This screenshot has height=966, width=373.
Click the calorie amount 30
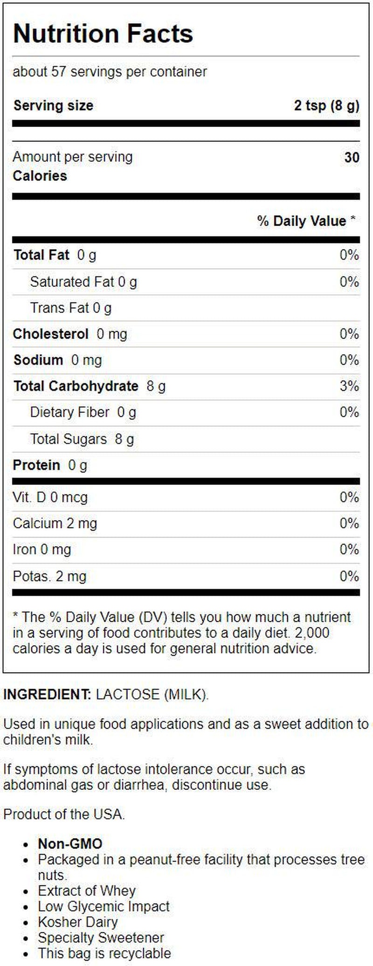[x=352, y=157]
